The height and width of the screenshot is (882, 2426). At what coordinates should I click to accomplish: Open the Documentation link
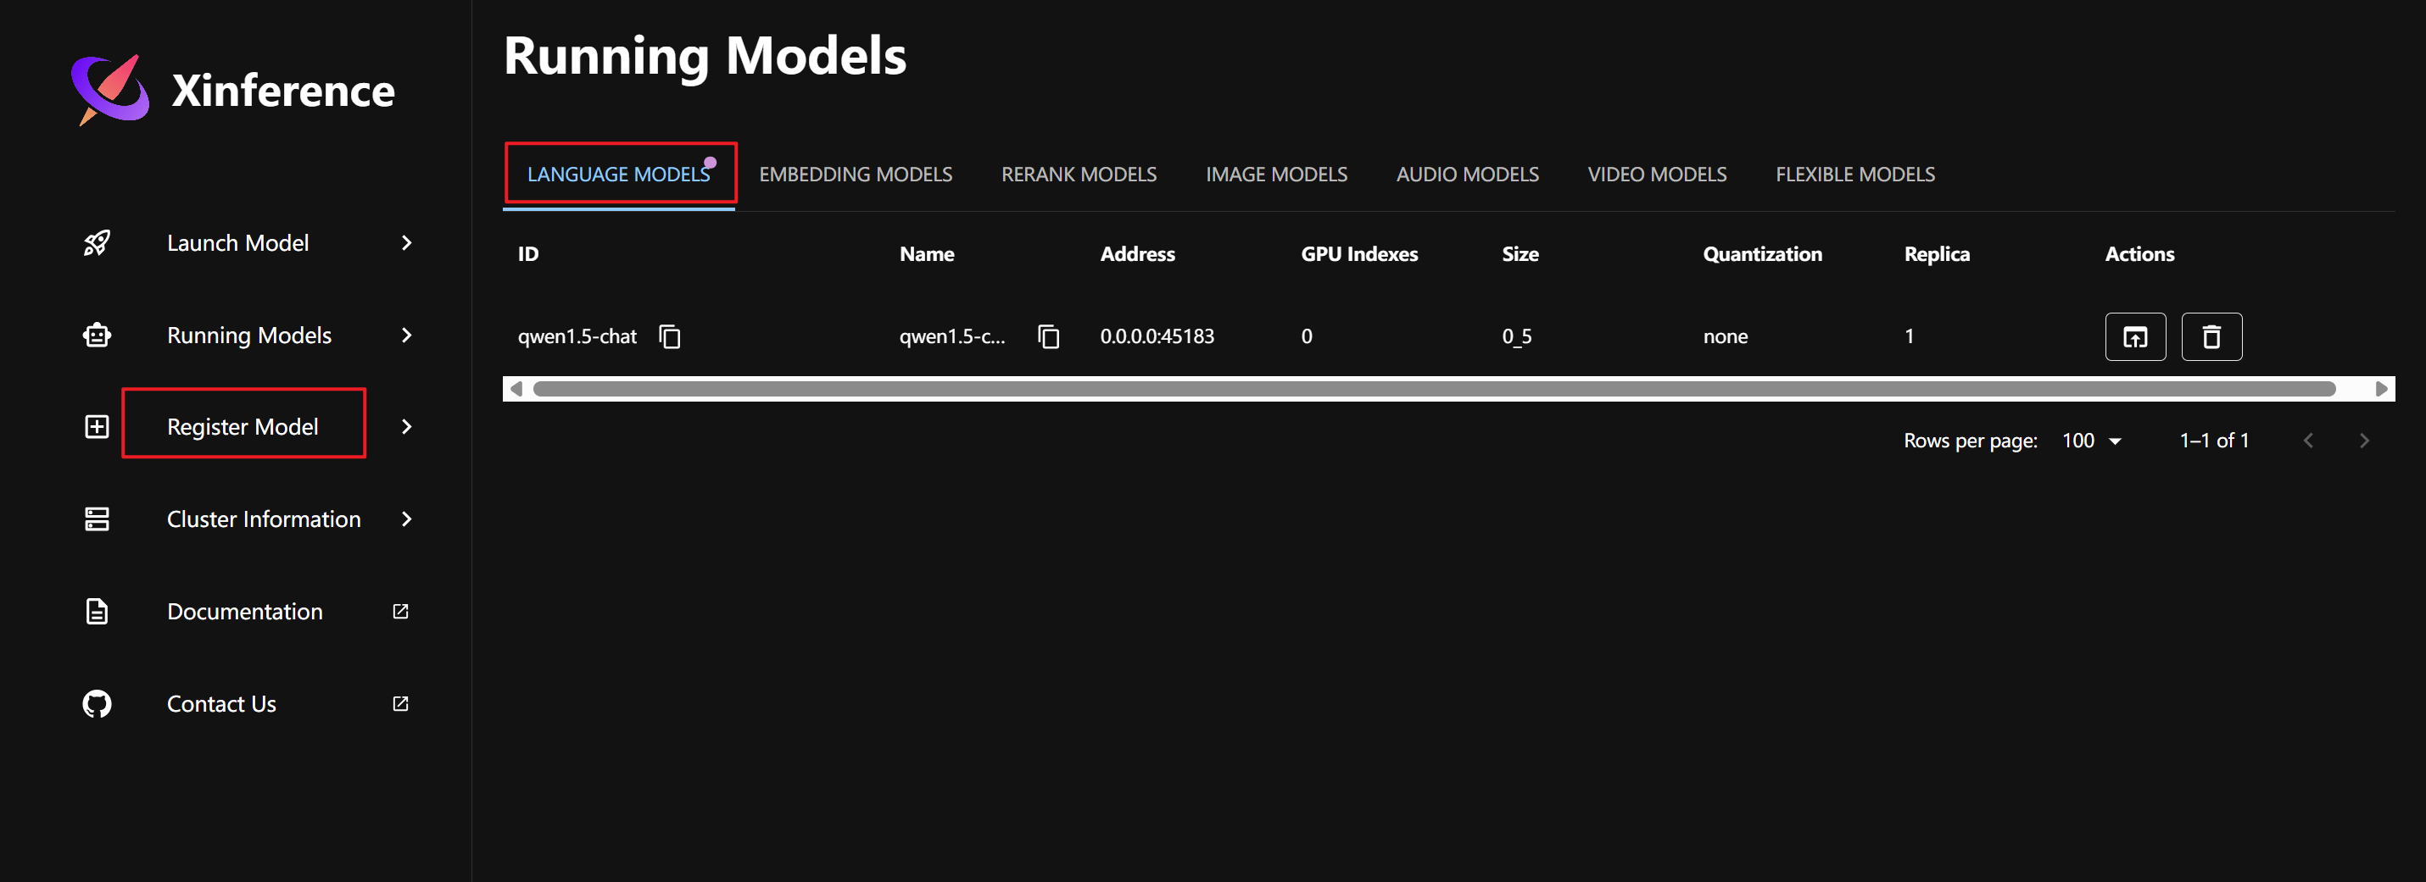coord(245,611)
